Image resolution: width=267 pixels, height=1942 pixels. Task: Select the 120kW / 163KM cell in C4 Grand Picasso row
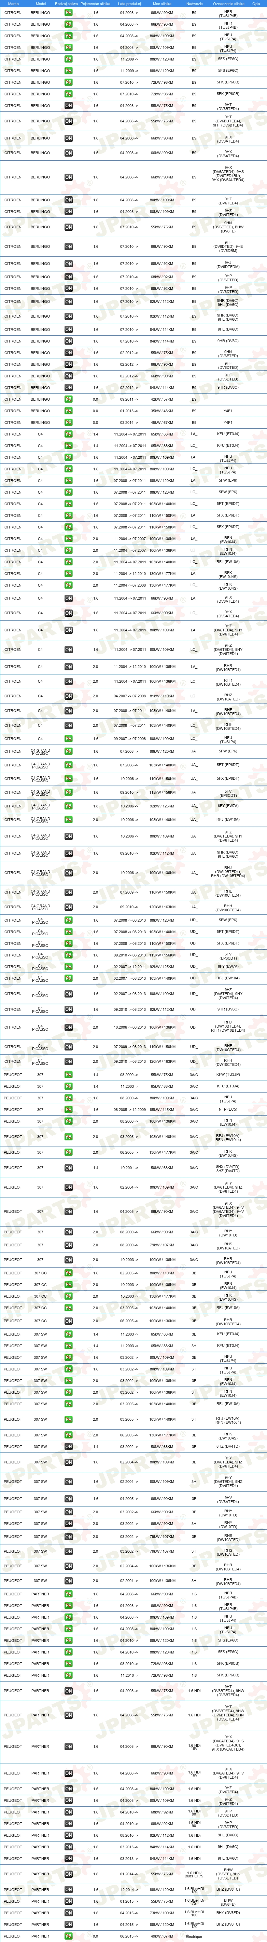pyautogui.click(x=162, y=907)
